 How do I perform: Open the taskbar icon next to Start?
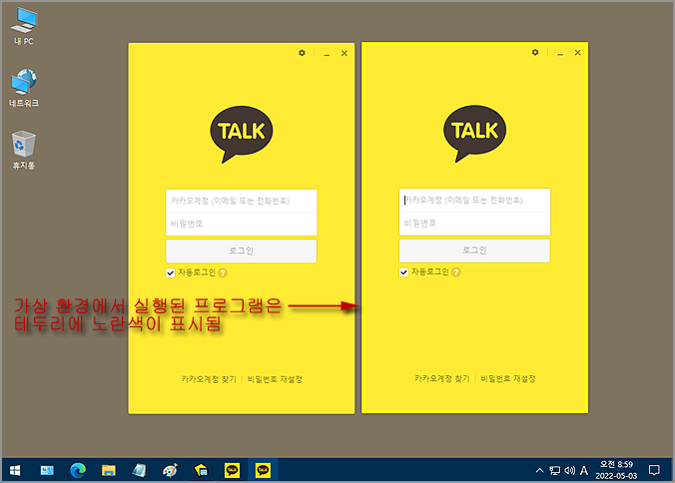coord(47,471)
